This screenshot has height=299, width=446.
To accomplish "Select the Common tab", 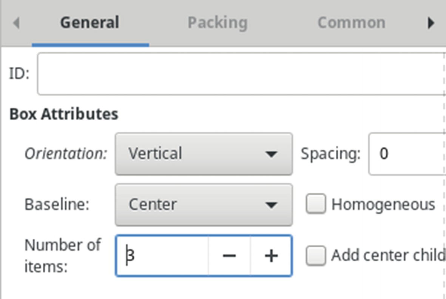I will point(351,23).
